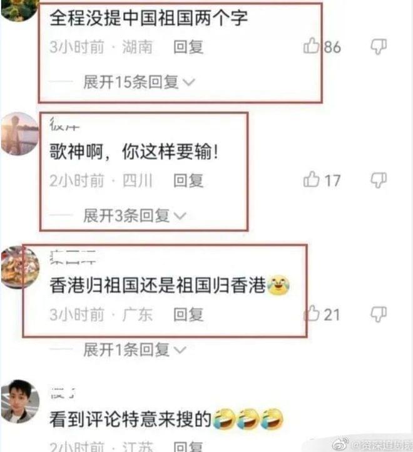This screenshot has width=413, height=452.
Task: Like the 香港归祖国 comment with 21 likes
Action: 312,313
